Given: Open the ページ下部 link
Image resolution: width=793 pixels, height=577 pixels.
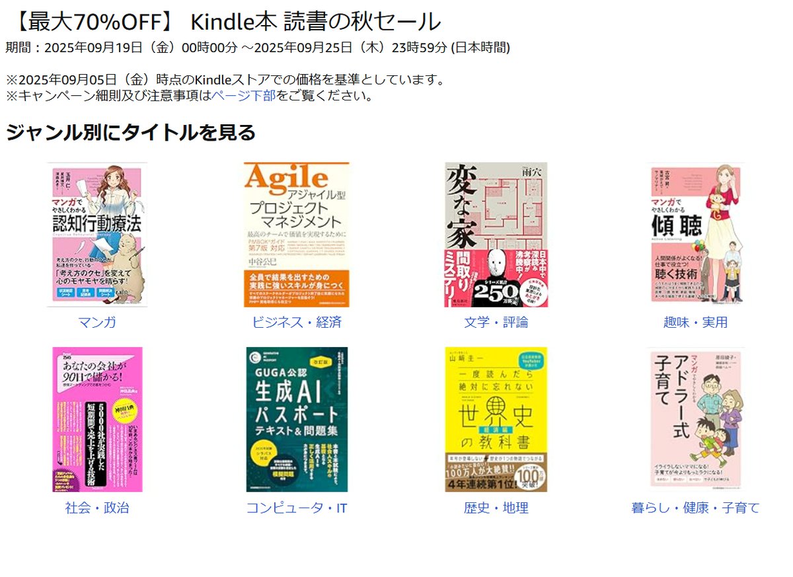Looking at the screenshot, I should coord(243,95).
